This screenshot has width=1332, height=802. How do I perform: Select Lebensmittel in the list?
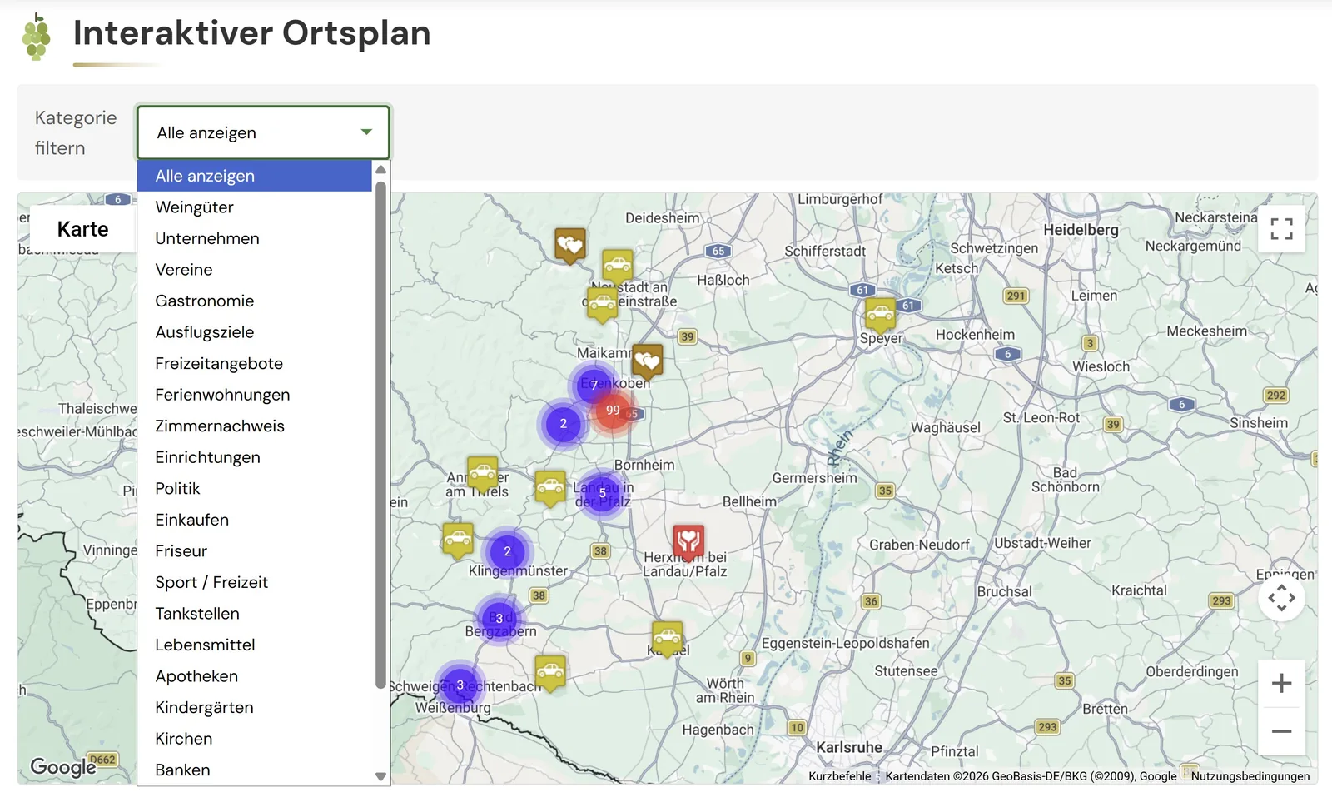255,645
